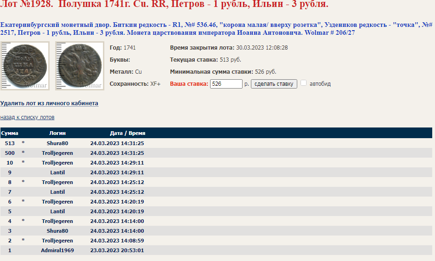Image resolution: width=435 pixels, height=261 pixels.
Task: Select Shura80 in the 3 bid row
Action: tap(58, 231)
